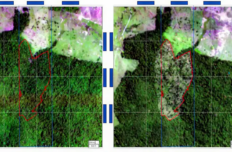232x152 pixels.
Task: Select the cleared red polygon in the right map
Action: tap(177, 80)
